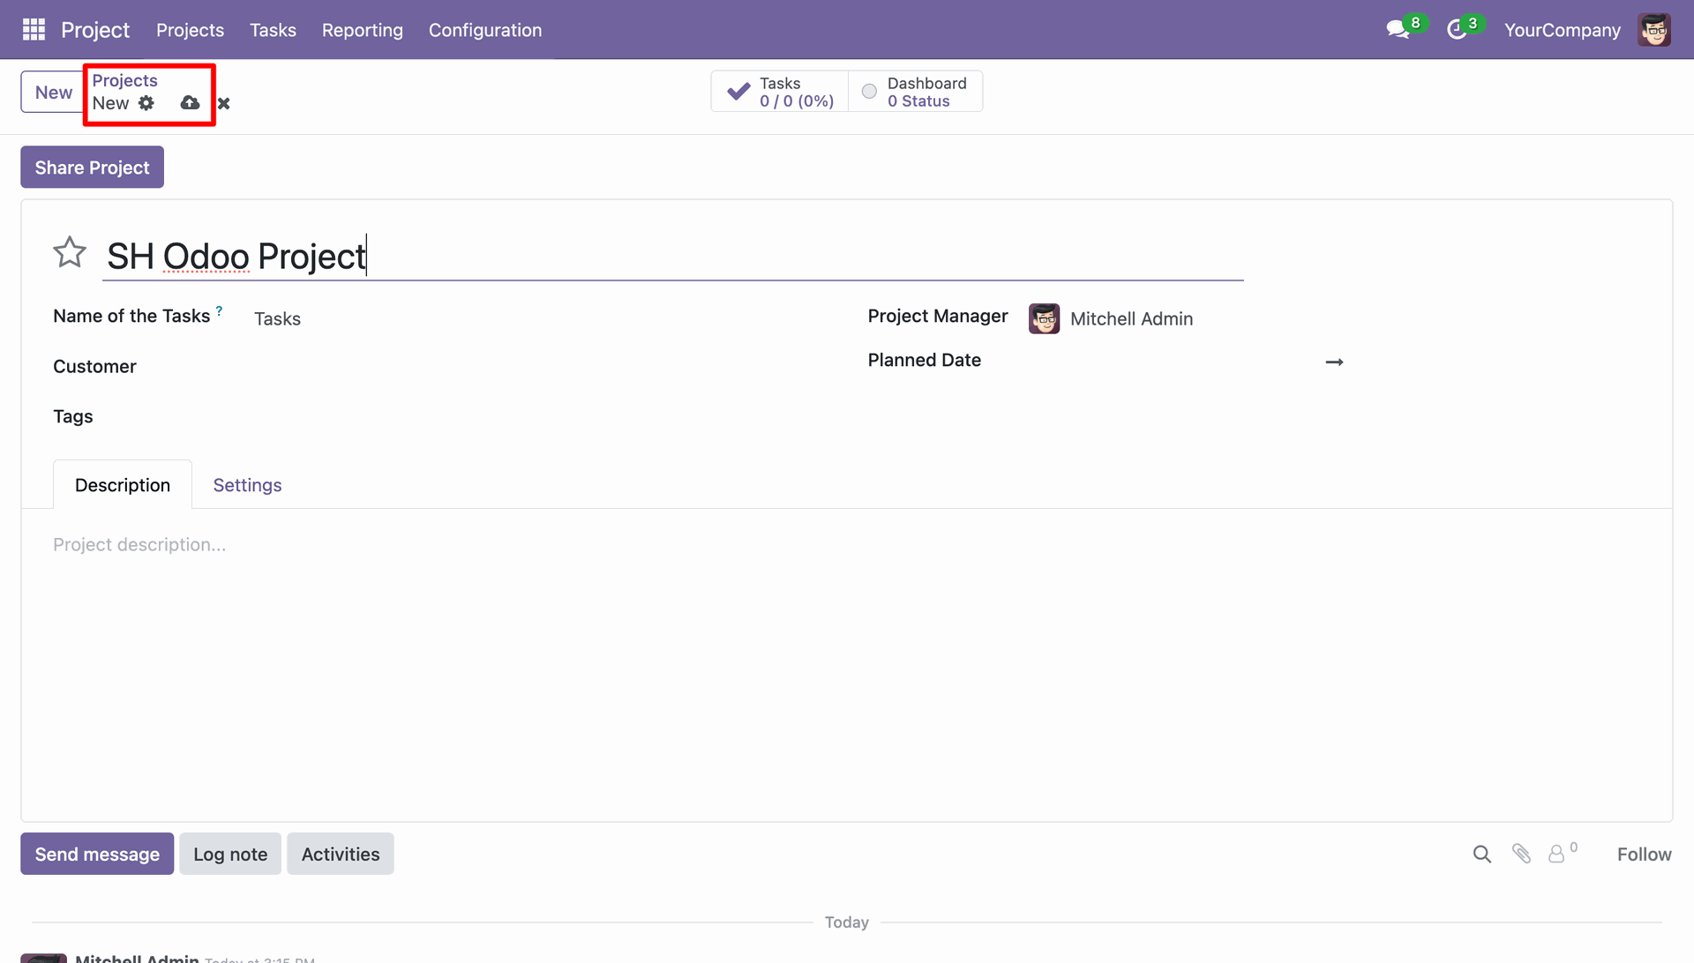Open the conversations messages icon
Screen dimensions: 1694x963
pyautogui.click(x=1398, y=30)
